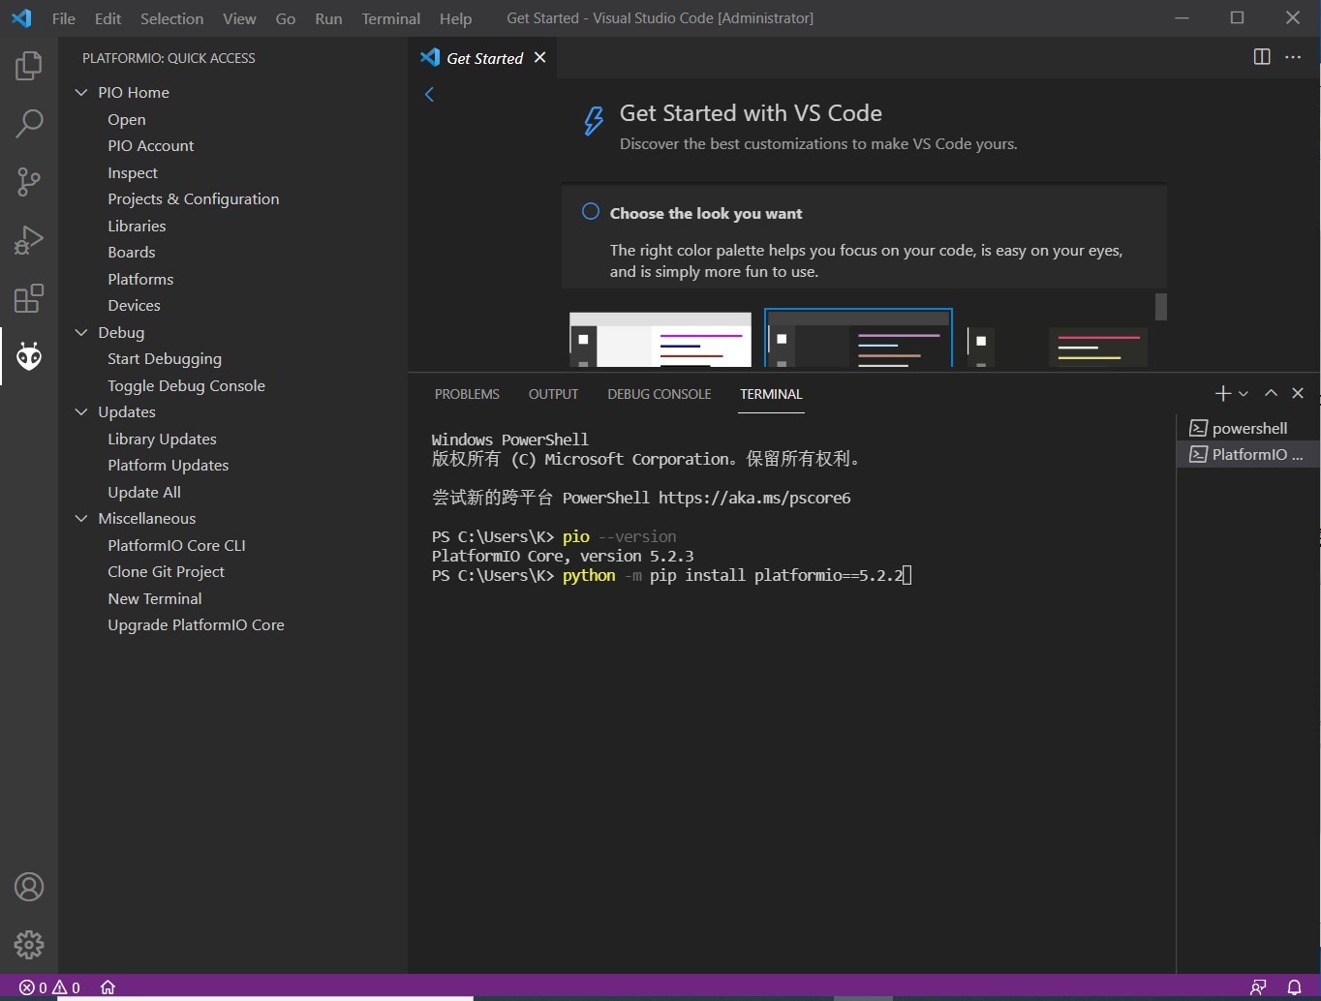
Task: Collapse the PIO Home section
Action: [x=81, y=92]
